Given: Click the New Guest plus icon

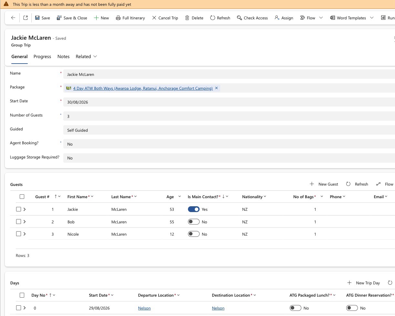Looking at the screenshot, I should click(312, 184).
